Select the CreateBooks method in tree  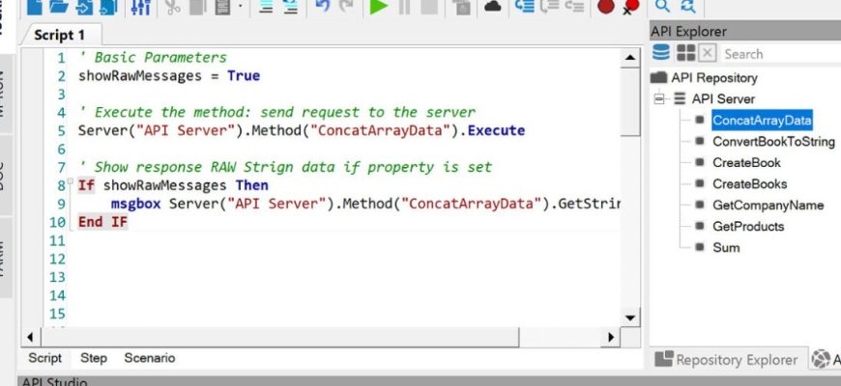point(749,184)
